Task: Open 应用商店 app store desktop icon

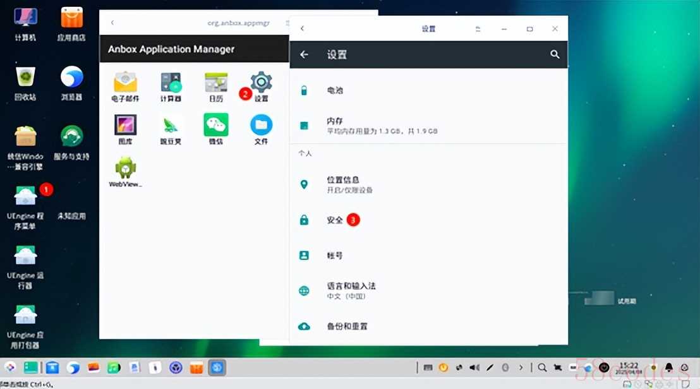Action: pyautogui.click(x=71, y=25)
